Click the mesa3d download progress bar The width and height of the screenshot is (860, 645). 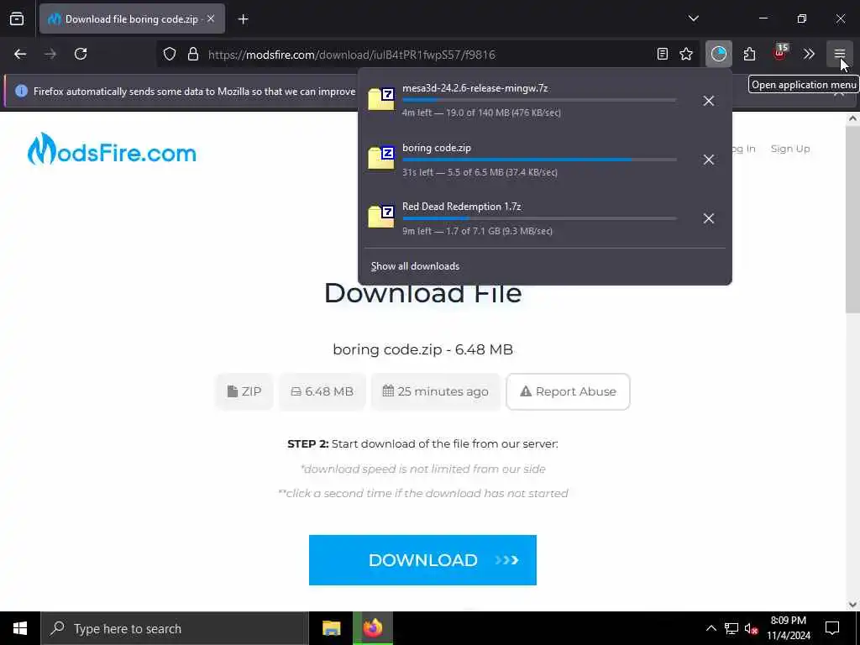tap(539, 100)
